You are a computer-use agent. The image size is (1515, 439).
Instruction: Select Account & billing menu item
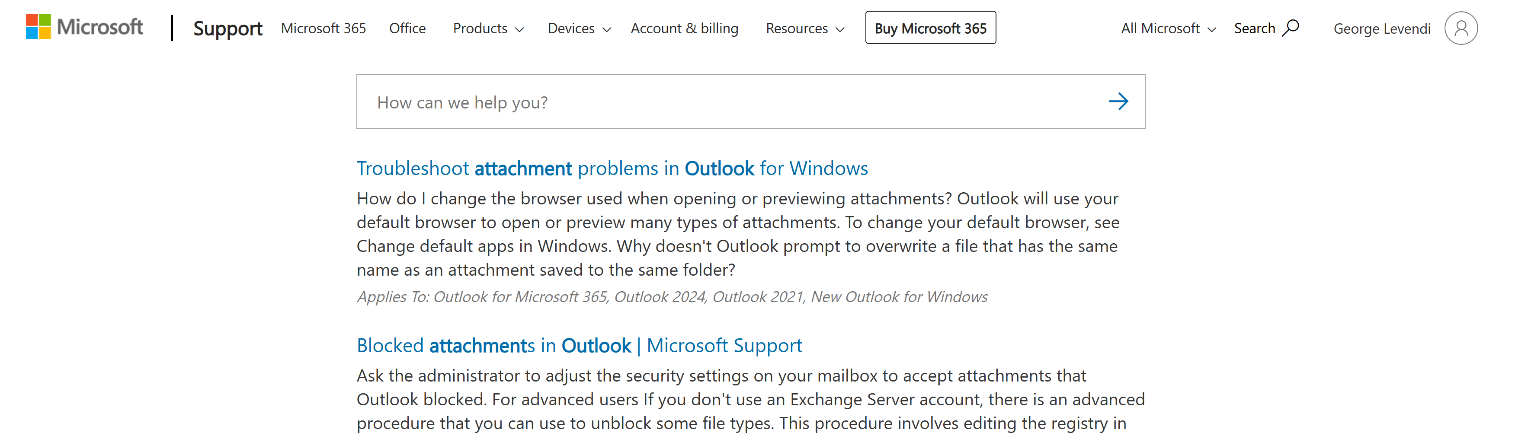[x=685, y=28]
